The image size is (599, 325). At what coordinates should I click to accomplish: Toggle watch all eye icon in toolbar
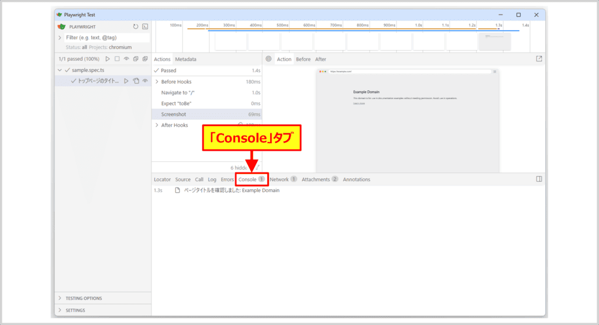point(126,59)
